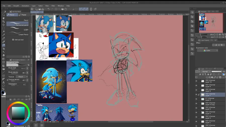Hide Layer 7 with its eye icon

pos(196,95)
